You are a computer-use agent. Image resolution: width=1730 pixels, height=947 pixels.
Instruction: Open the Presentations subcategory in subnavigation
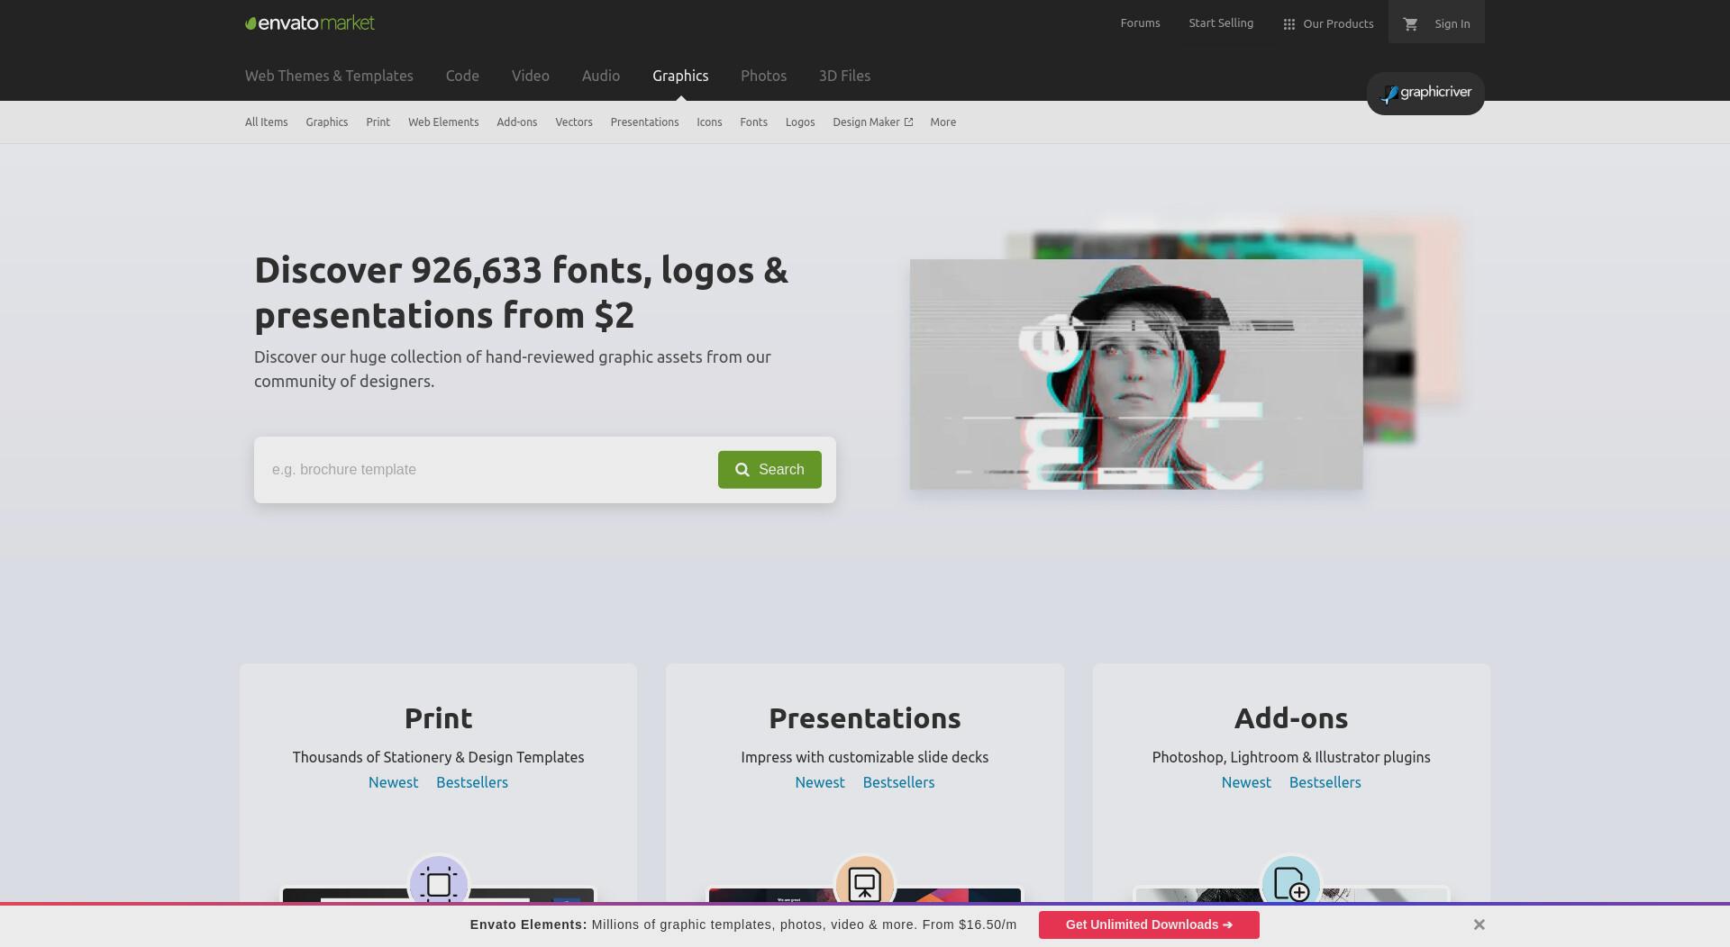(644, 122)
